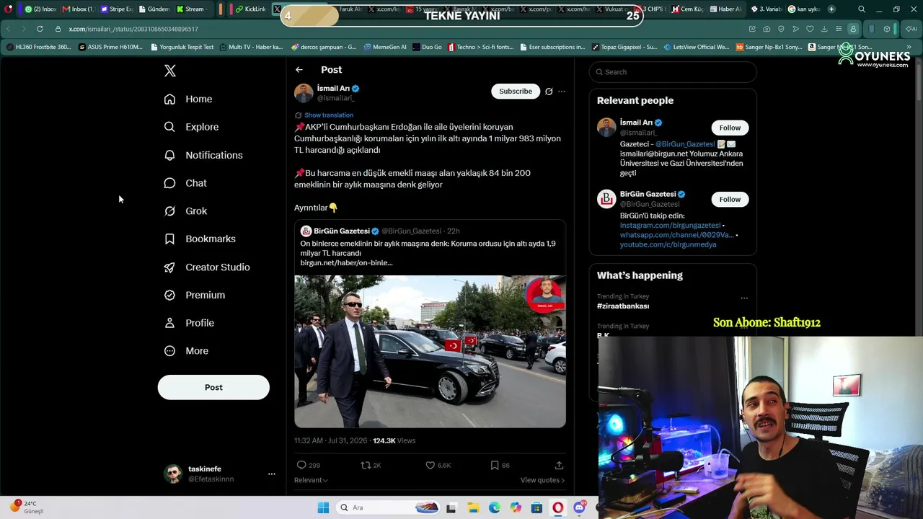Image resolution: width=923 pixels, height=519 pixels.
Task: Open Windows Start menu
Action: [323, 508]
